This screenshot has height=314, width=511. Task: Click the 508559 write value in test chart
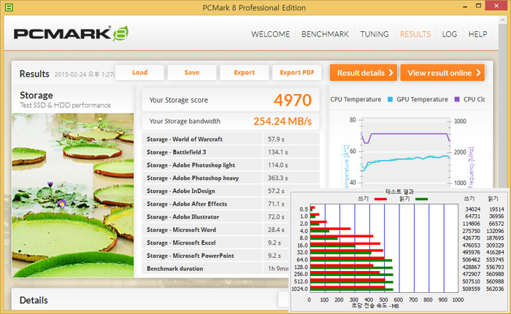tap(471, 289)
